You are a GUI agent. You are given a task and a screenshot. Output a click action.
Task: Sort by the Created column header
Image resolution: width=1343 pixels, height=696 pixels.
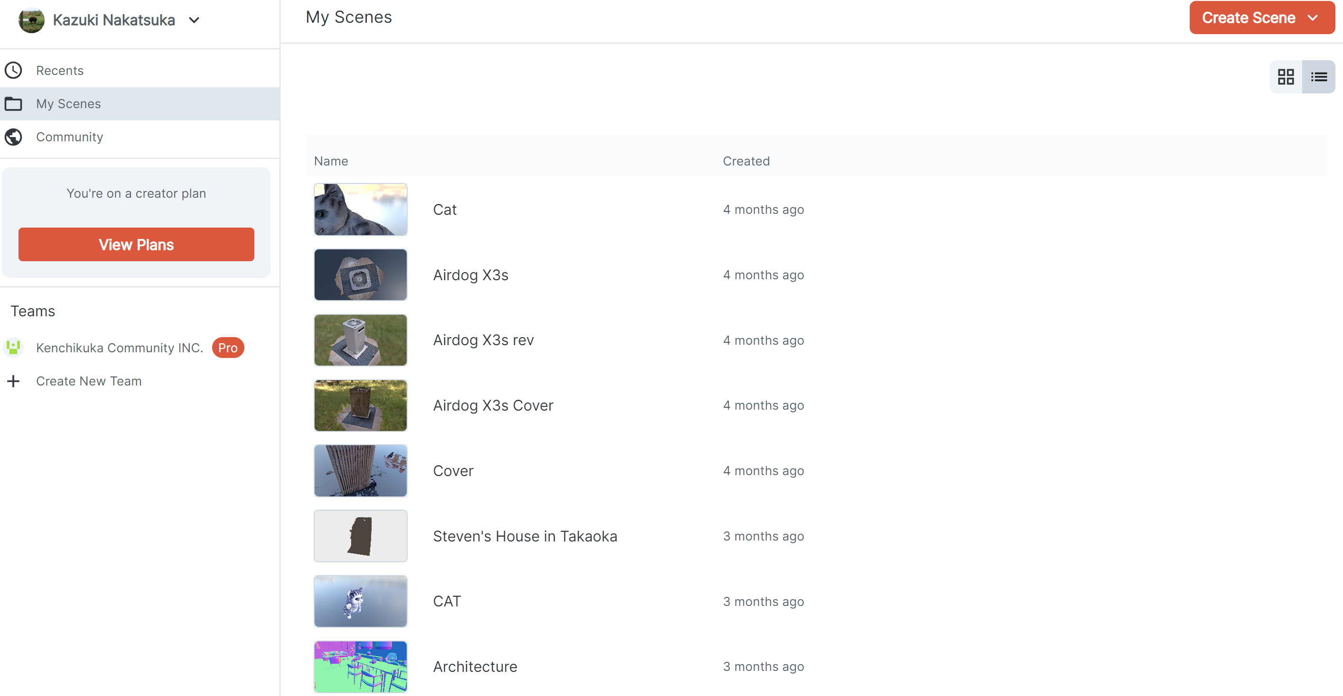tap(746, 161)
